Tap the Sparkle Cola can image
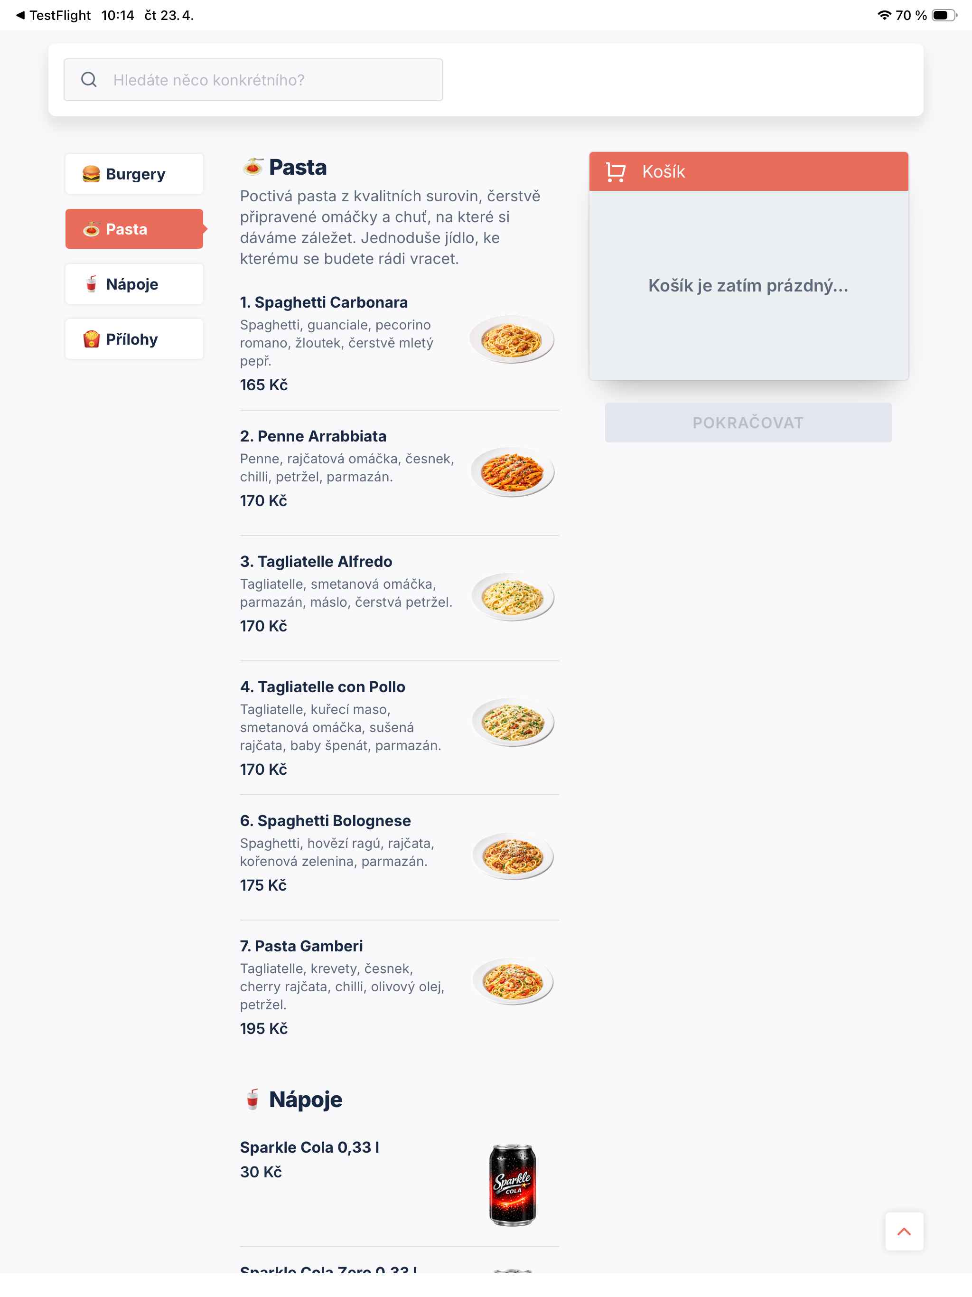 (x=513, y=1184)
